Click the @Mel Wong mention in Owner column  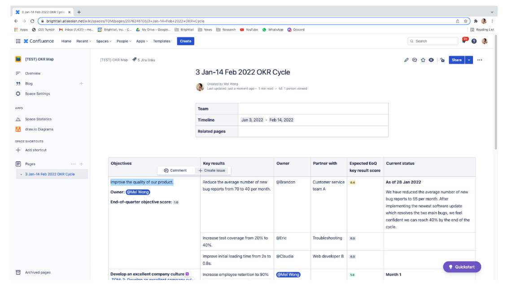point(288,275)
